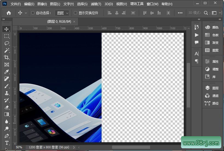The height and width of the screenshot is (151, 224).
Task: Align bottom edges icon
Action: [159, 13]
